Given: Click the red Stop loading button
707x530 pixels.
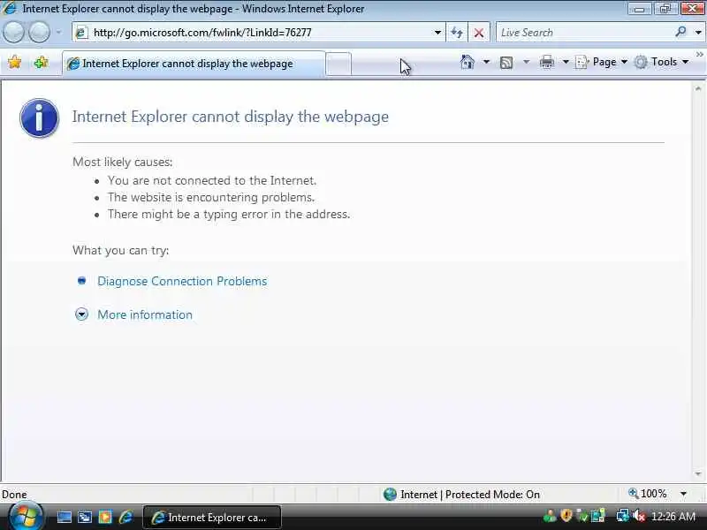Looking at the screenshot, I should (x=479, y=33).
